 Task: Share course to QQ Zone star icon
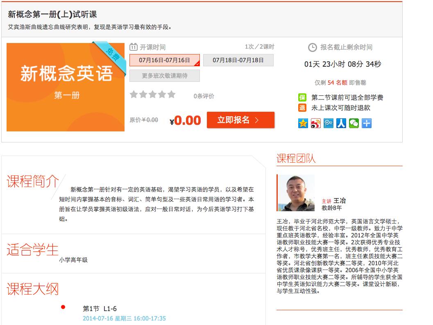point(303,123)
